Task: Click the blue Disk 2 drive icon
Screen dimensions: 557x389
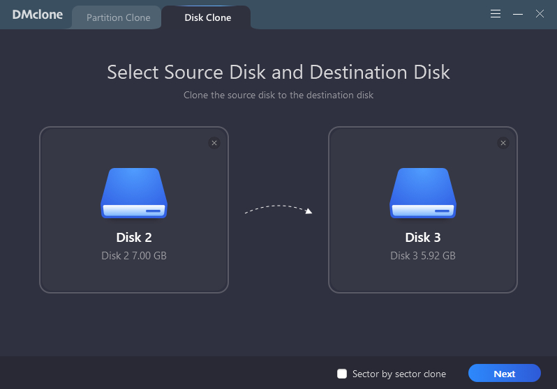Action: [134, 193]
